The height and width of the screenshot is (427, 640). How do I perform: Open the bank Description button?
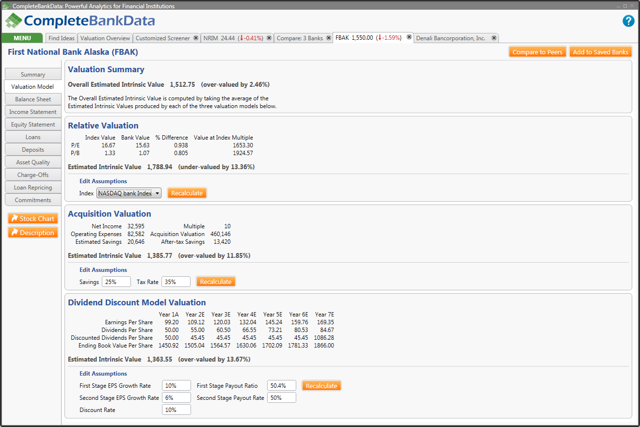[x=33, y=233]
